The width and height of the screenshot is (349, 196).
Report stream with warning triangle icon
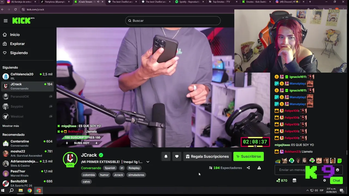pyautogui.click(x=259, y=168)
